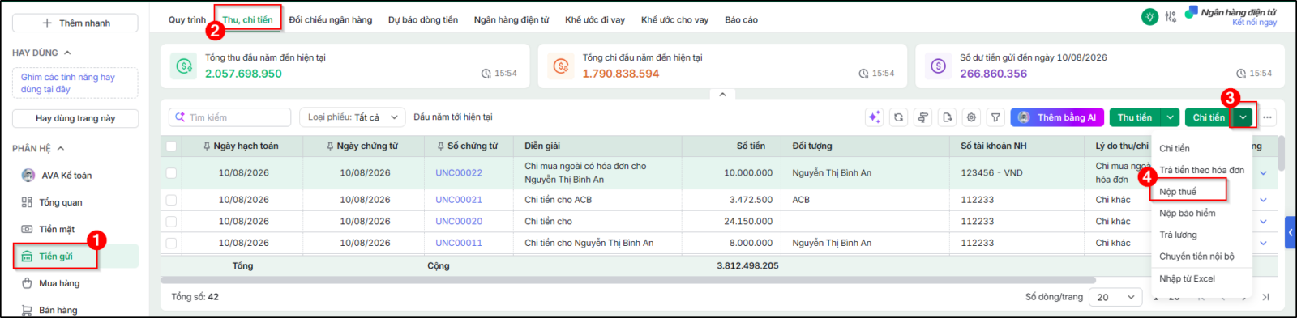Open Tổng quan in the sidebar
1297x318 pixels.
coord(60,202)
